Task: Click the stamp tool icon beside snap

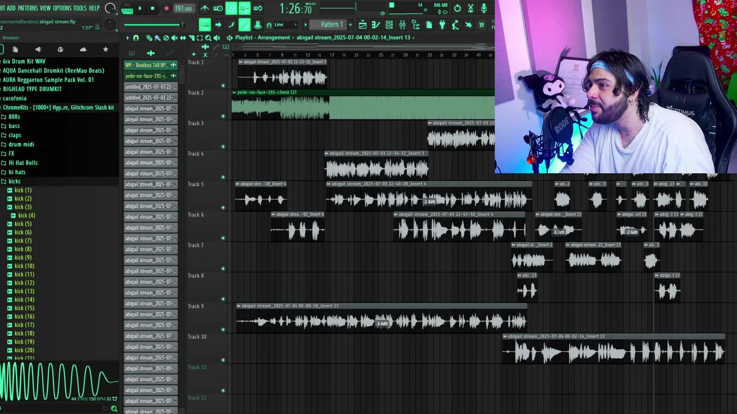Action: [x=258, y=24]
